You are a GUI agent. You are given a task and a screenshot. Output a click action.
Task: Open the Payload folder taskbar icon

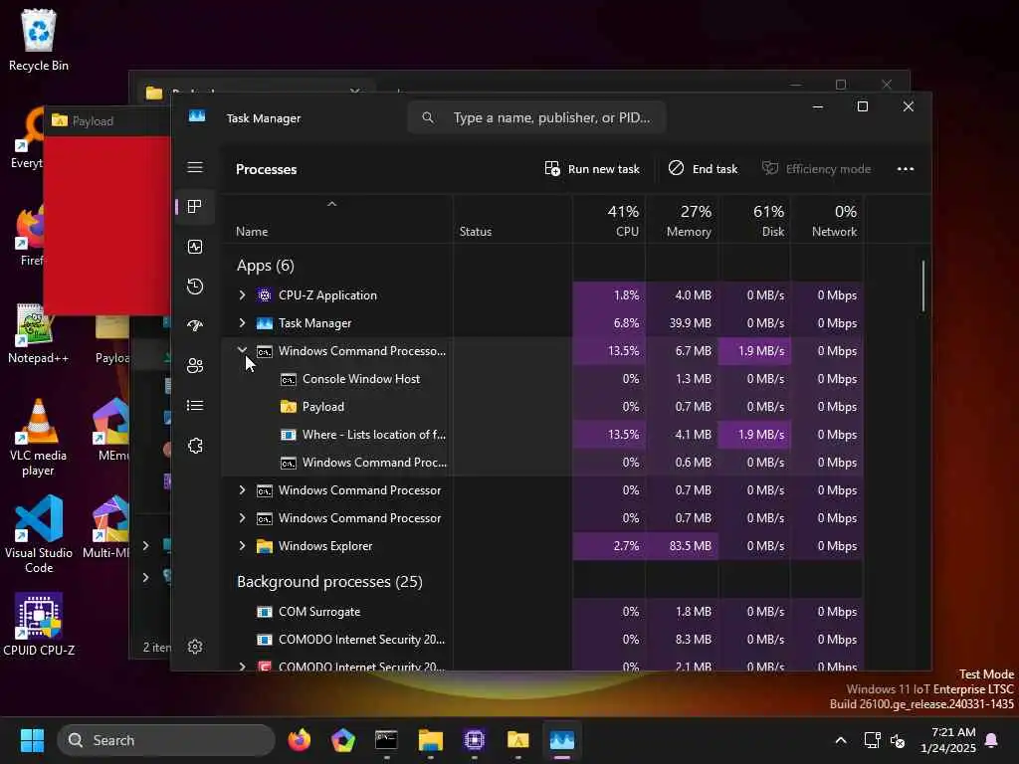pyautogui.click(x=517, y=740)
